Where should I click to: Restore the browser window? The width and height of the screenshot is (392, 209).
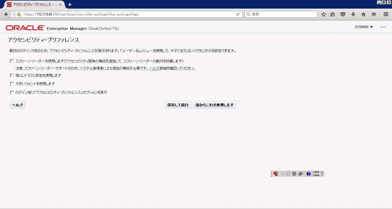pos(384,2)
